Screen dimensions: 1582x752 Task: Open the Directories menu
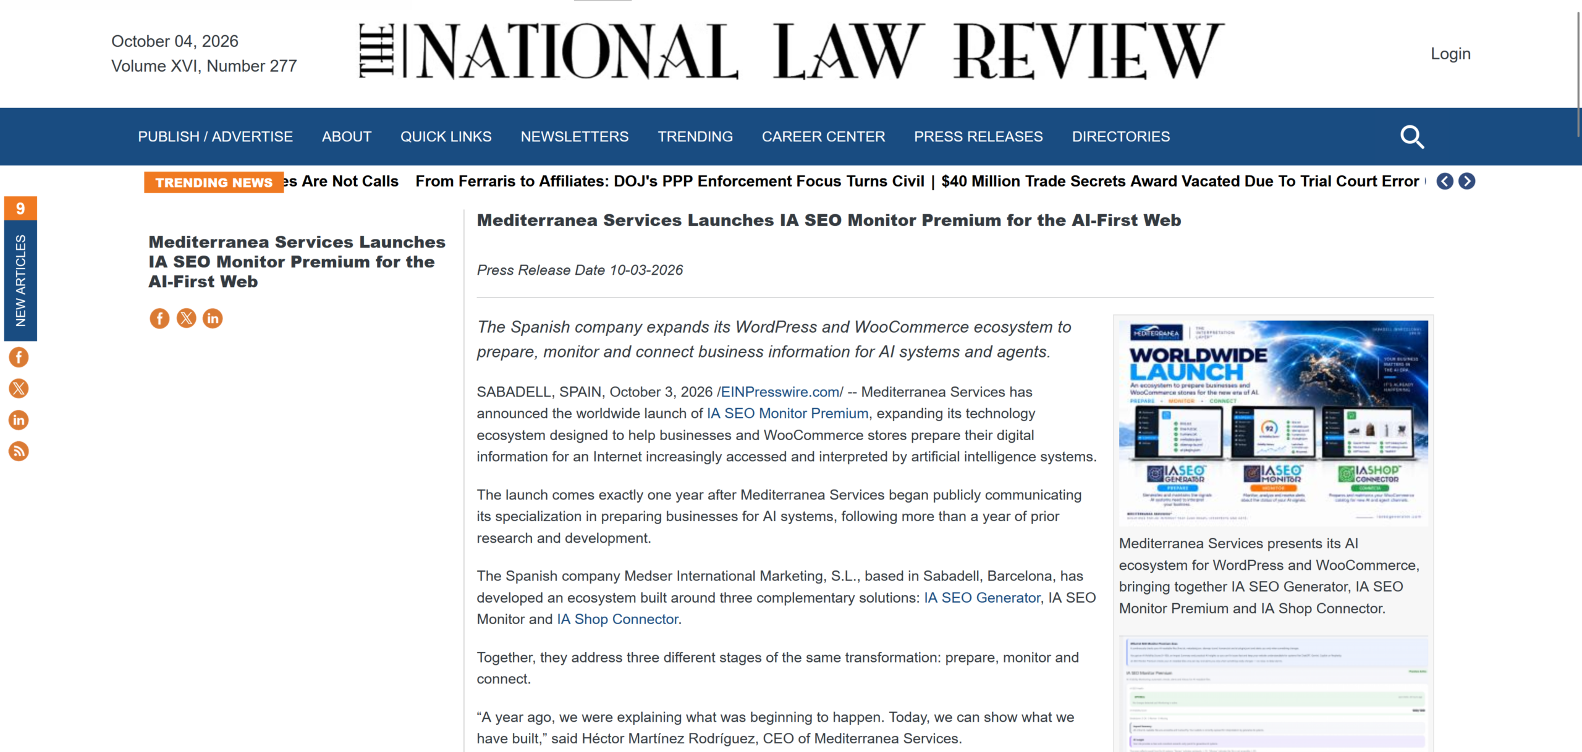click(x=1121, y=136)
